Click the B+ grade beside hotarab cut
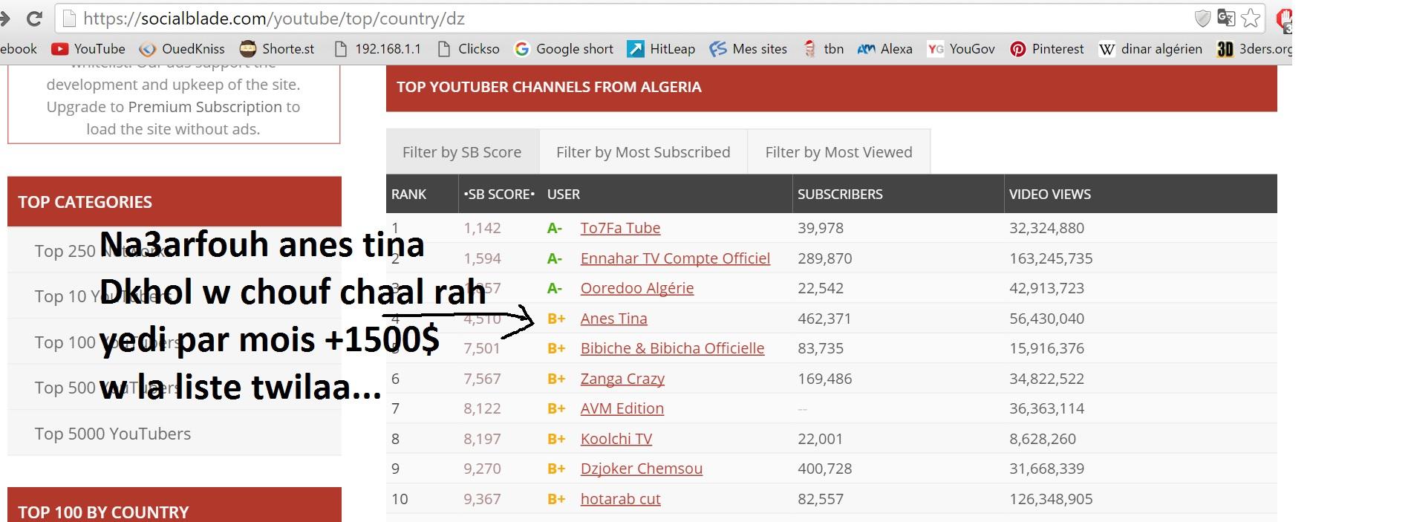Screen dimensions: 1411x522 [556, 499]
